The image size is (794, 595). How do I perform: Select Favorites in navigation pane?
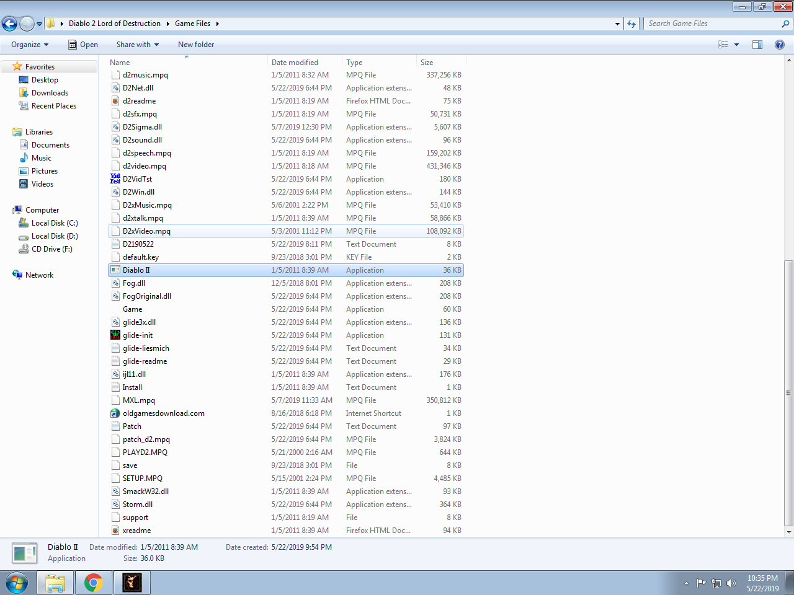click(x=40, y=67)
